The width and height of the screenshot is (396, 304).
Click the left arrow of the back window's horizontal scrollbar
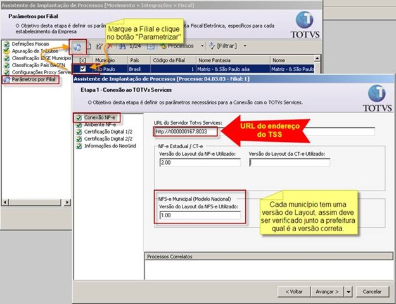(6, 202)
